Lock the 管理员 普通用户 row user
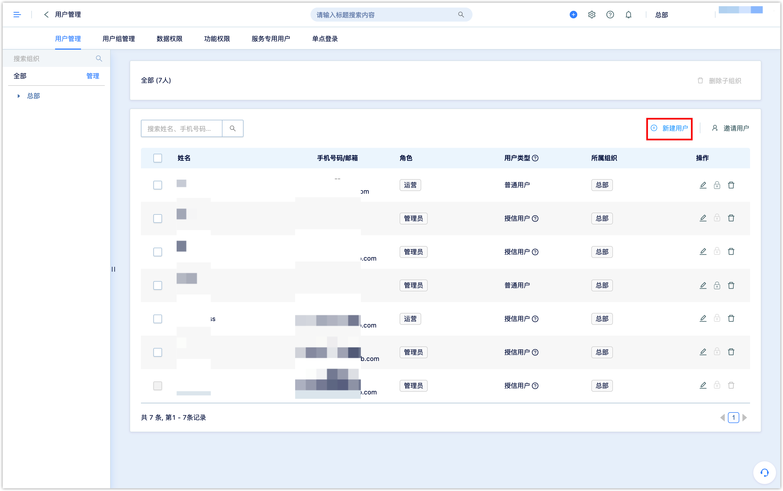 point(717,285)
